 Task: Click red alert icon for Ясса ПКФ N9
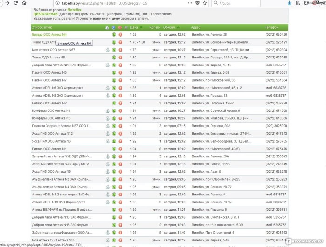click(x=120, y=172)
